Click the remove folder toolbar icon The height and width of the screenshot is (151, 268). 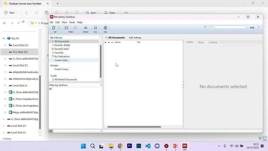pos(75,28)
